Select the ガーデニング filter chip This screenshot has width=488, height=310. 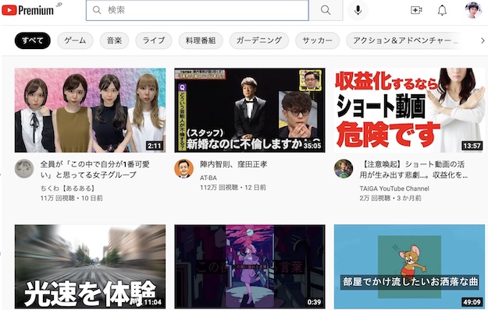[259, 41]
